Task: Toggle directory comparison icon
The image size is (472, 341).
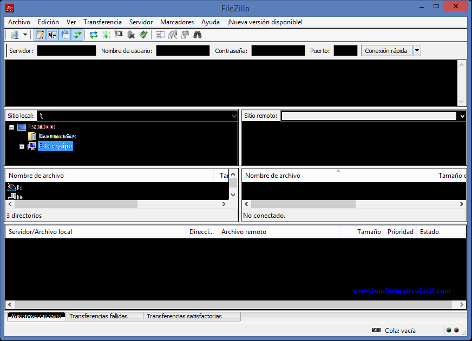Action: pyautogui.click(x=173, y=35)
